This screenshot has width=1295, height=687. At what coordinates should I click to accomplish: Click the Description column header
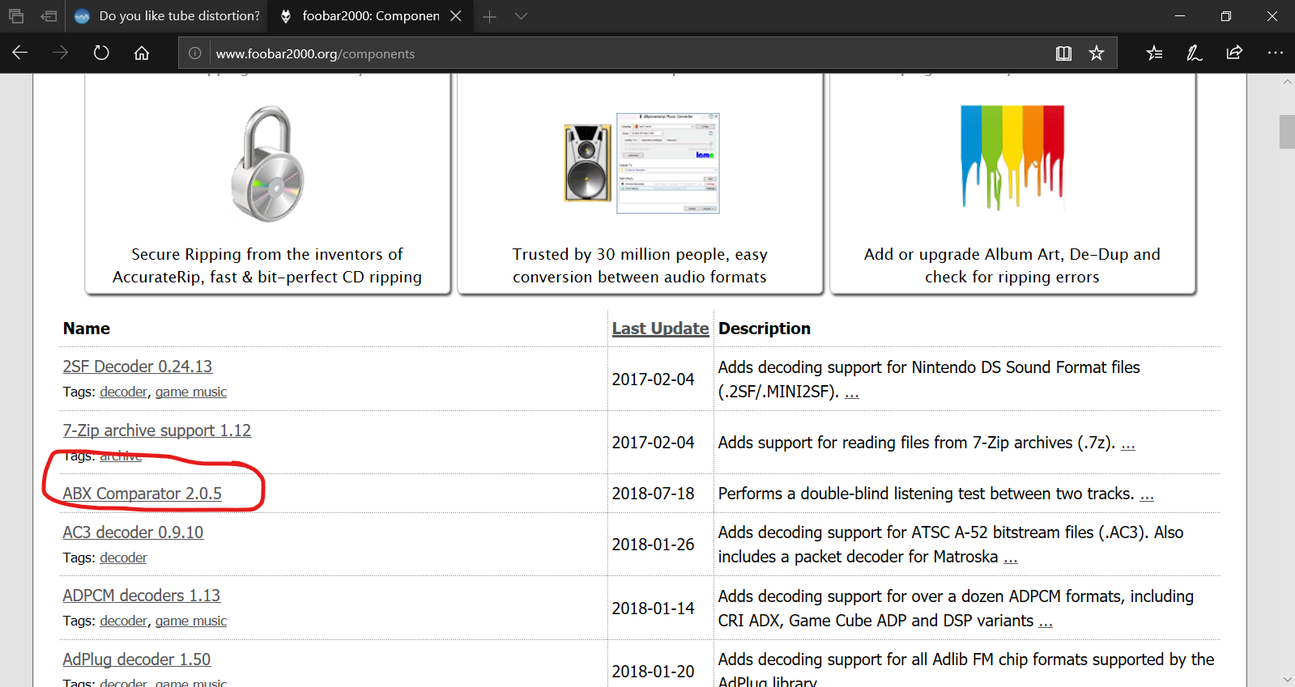(x=765, y=329)
